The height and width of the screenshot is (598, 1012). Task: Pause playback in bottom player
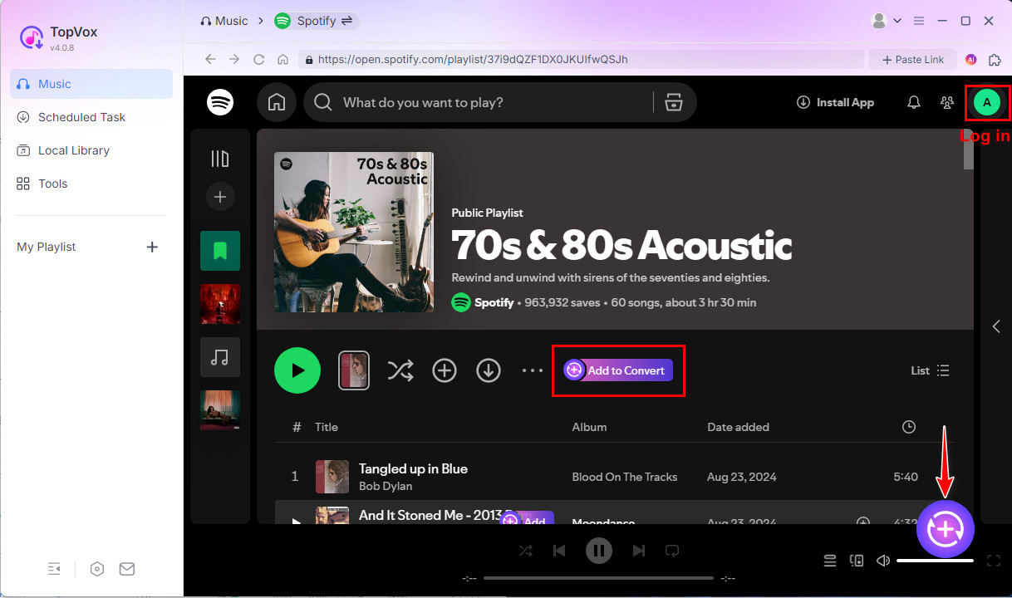(598, 550)
